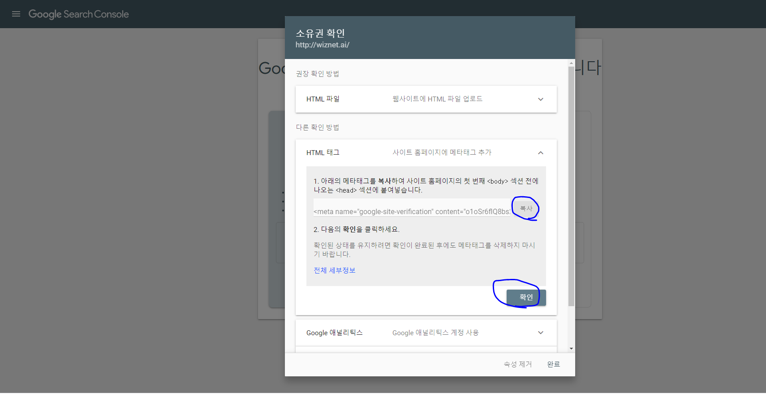Click step 2 다음의 확인을 클릭하세요 text

[x=357, y=229]
